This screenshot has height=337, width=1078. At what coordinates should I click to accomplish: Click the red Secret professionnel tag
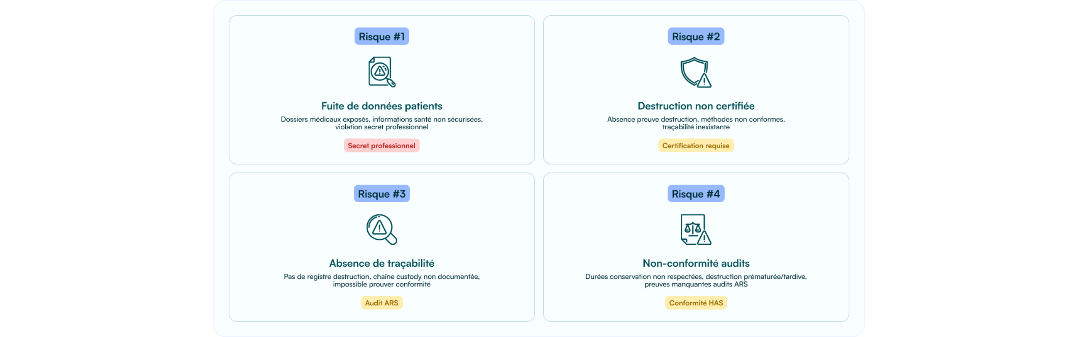tap(382, 146)
